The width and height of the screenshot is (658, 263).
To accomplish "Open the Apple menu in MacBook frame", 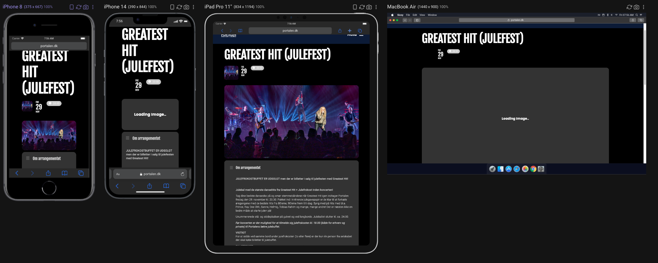I will click(x=392, y=15).
